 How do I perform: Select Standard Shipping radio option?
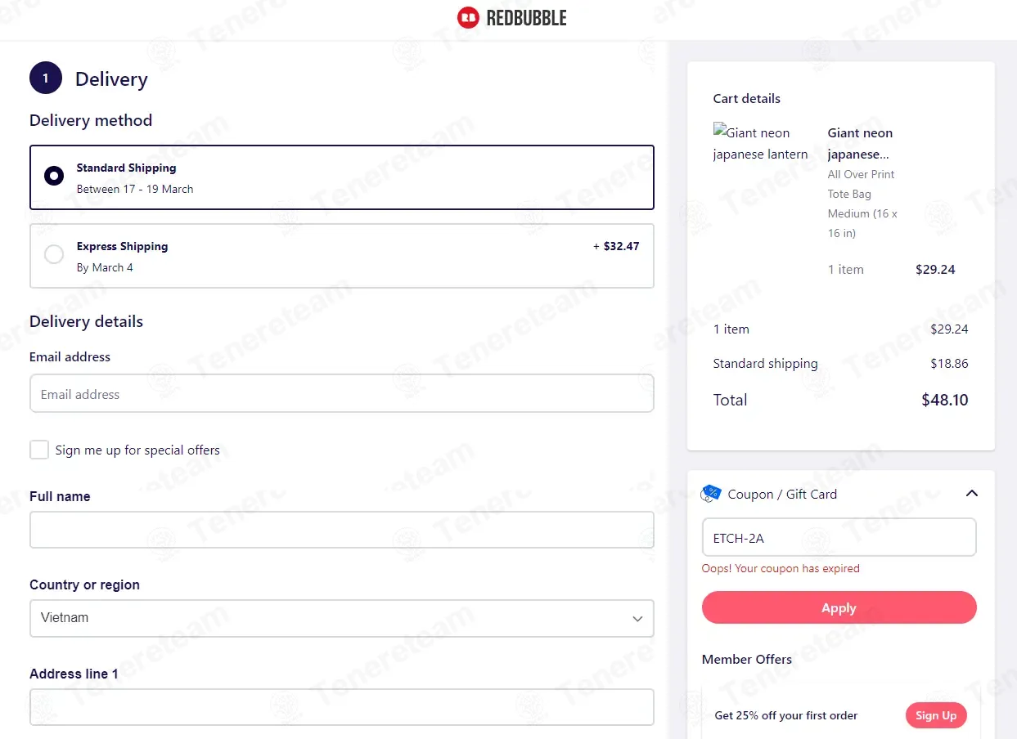54,176
